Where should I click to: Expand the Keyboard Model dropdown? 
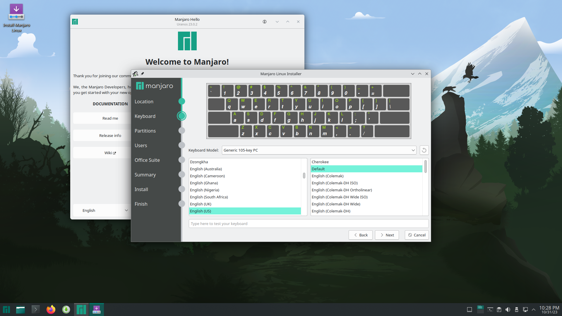click(x=413, y=150)
